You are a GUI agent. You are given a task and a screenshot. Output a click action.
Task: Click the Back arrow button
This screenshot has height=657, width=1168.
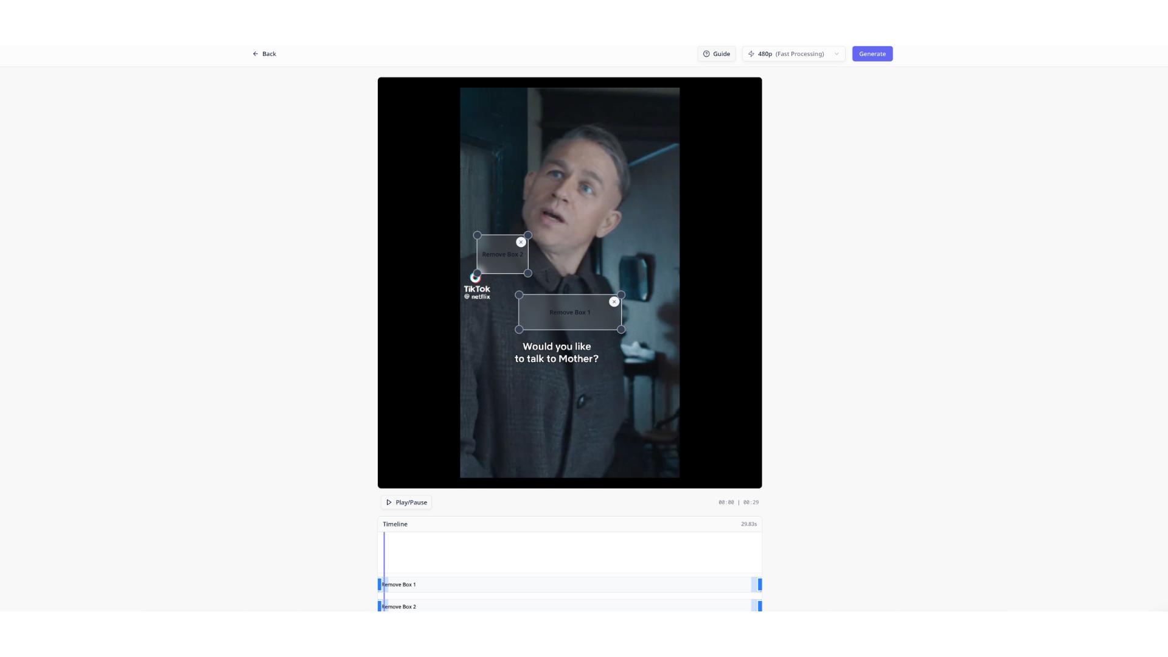264,54
